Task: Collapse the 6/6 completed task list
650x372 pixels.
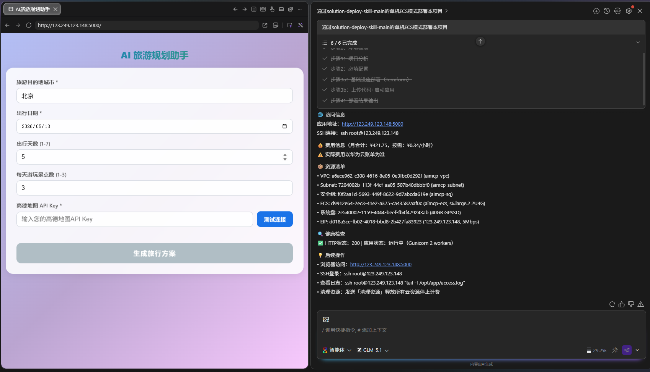Action: click(x=638, y=42)
